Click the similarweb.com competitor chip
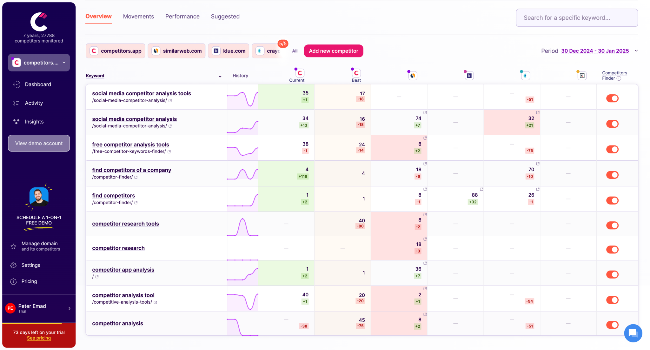The width and height of the screenshot is (650, 350). 176,51
